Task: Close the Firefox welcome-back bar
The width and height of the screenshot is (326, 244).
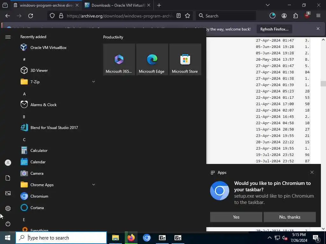Action: (318, 29)
